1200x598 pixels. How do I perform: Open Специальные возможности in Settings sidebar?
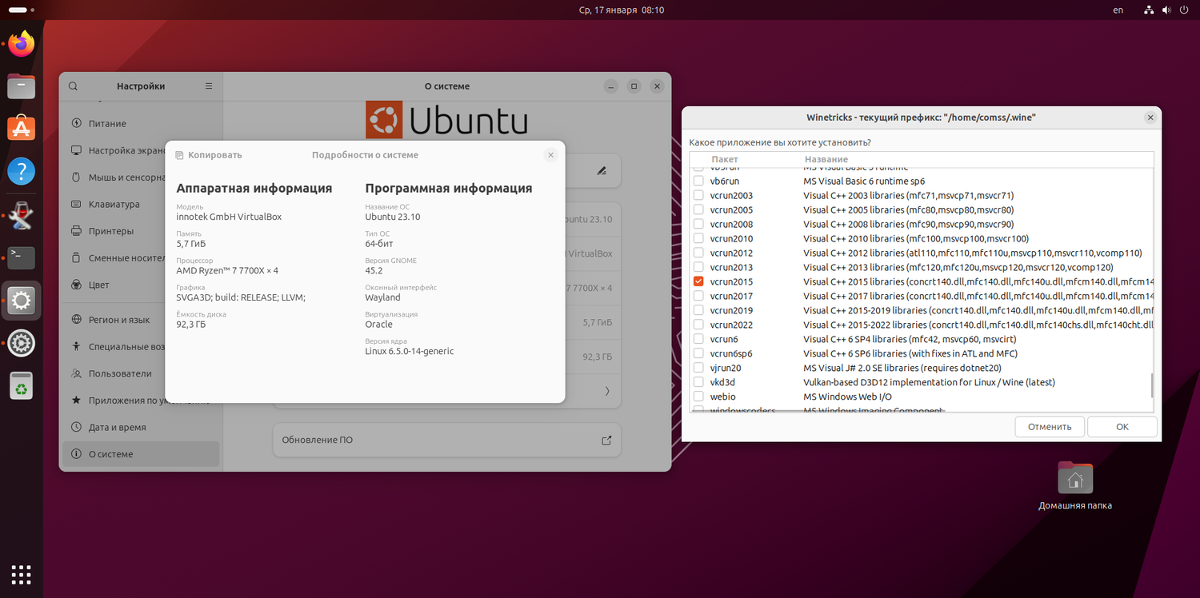click(141, 346)
